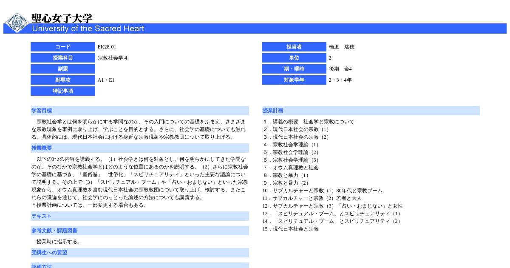
Task: Select the course code EK28-01
Action: (107, 47)
